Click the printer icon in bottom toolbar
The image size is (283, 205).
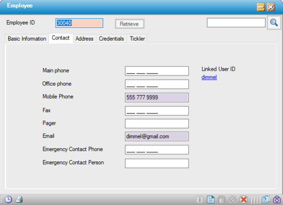19,200
